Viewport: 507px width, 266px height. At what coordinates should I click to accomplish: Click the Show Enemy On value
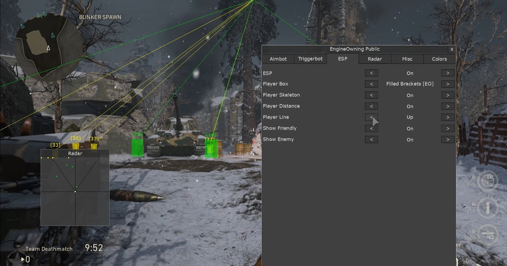(x=410, y=140)
